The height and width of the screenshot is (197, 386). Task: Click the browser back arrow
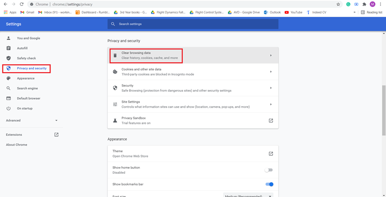tap(5, 4)
